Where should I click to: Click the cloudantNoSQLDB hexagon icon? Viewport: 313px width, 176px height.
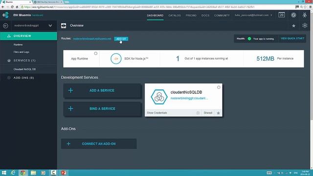click(x=159, y=97)
